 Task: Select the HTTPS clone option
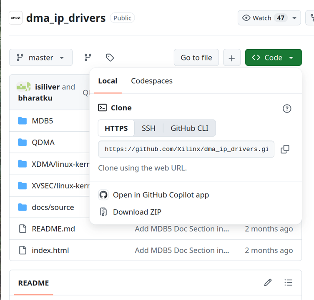pyautogui.click(x=116, y=128)
